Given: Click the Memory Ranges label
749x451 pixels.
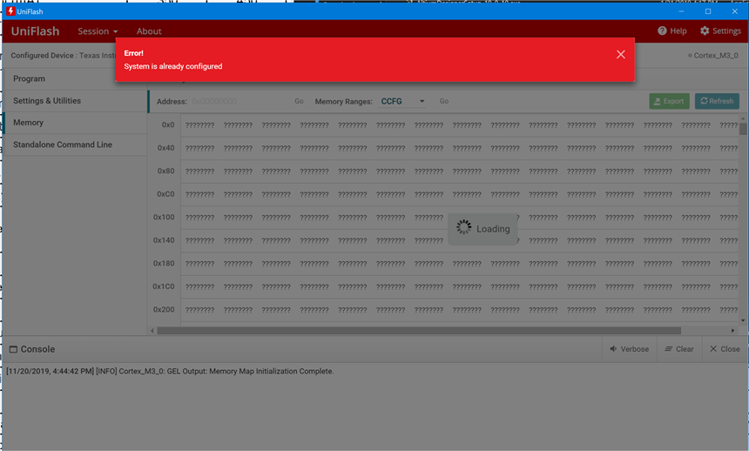Looking at the screenshot, I should pyautogui.click(x=343, y=102).
